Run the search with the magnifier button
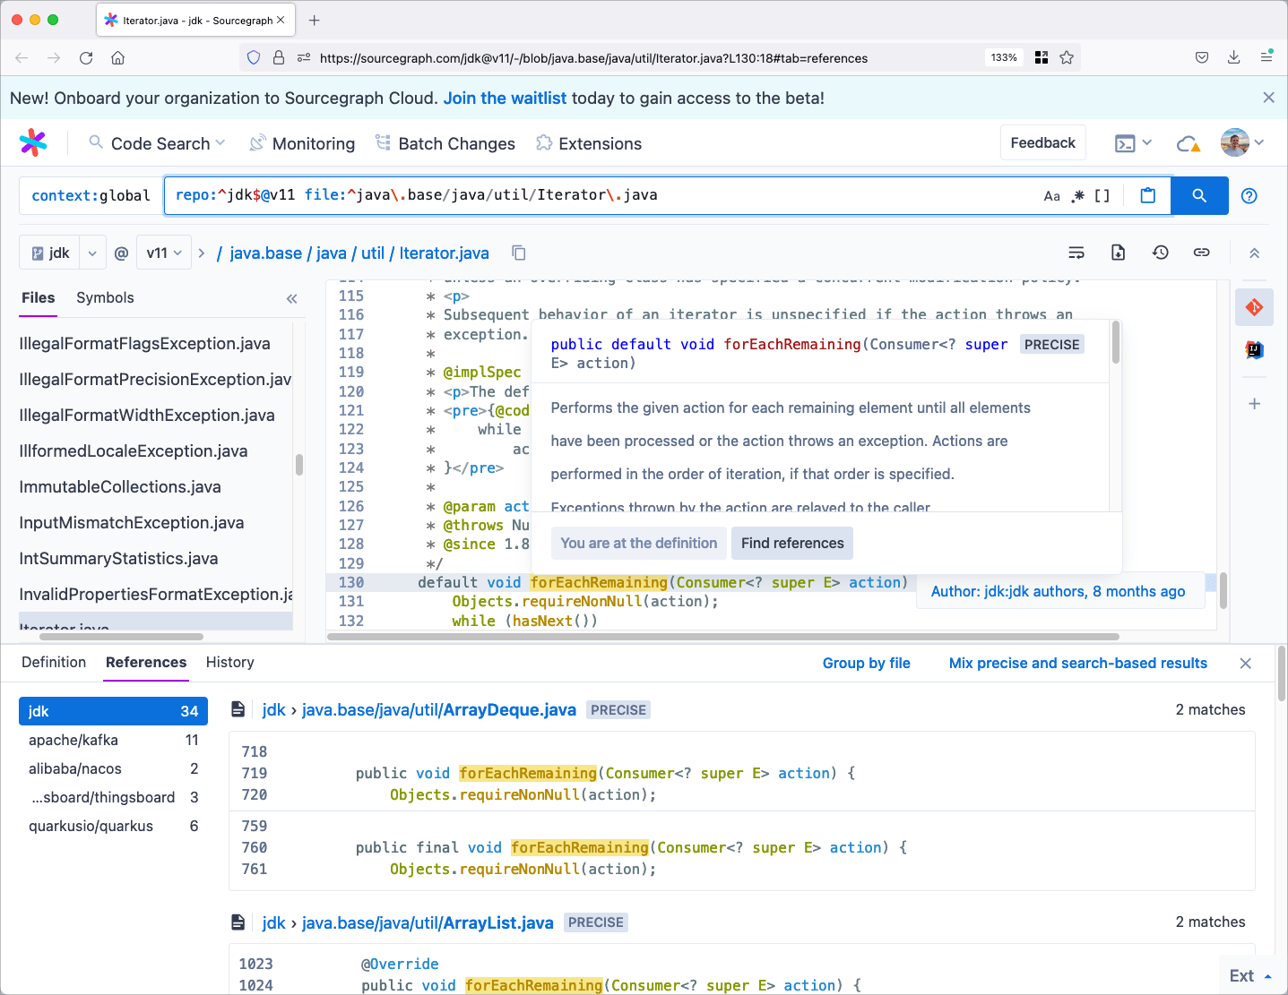 [1199, 195]
